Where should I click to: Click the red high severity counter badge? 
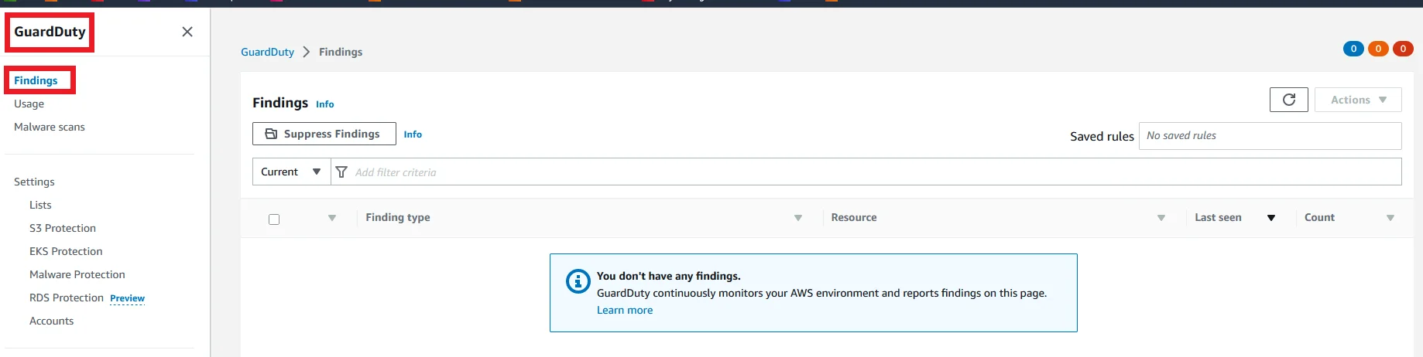[1403, 49]
